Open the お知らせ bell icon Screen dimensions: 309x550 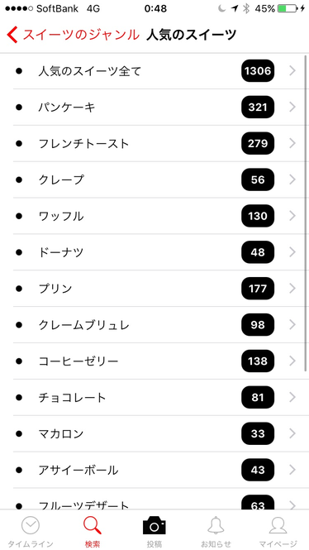point(216,525)
